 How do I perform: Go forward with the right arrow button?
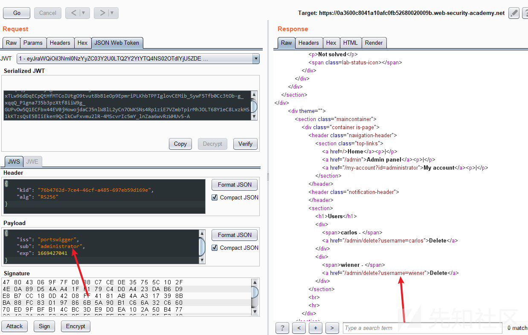(102, 13)
